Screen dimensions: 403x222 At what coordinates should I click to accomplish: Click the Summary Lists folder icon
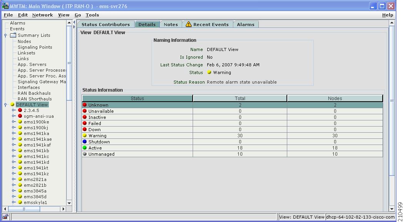(13, 35)
